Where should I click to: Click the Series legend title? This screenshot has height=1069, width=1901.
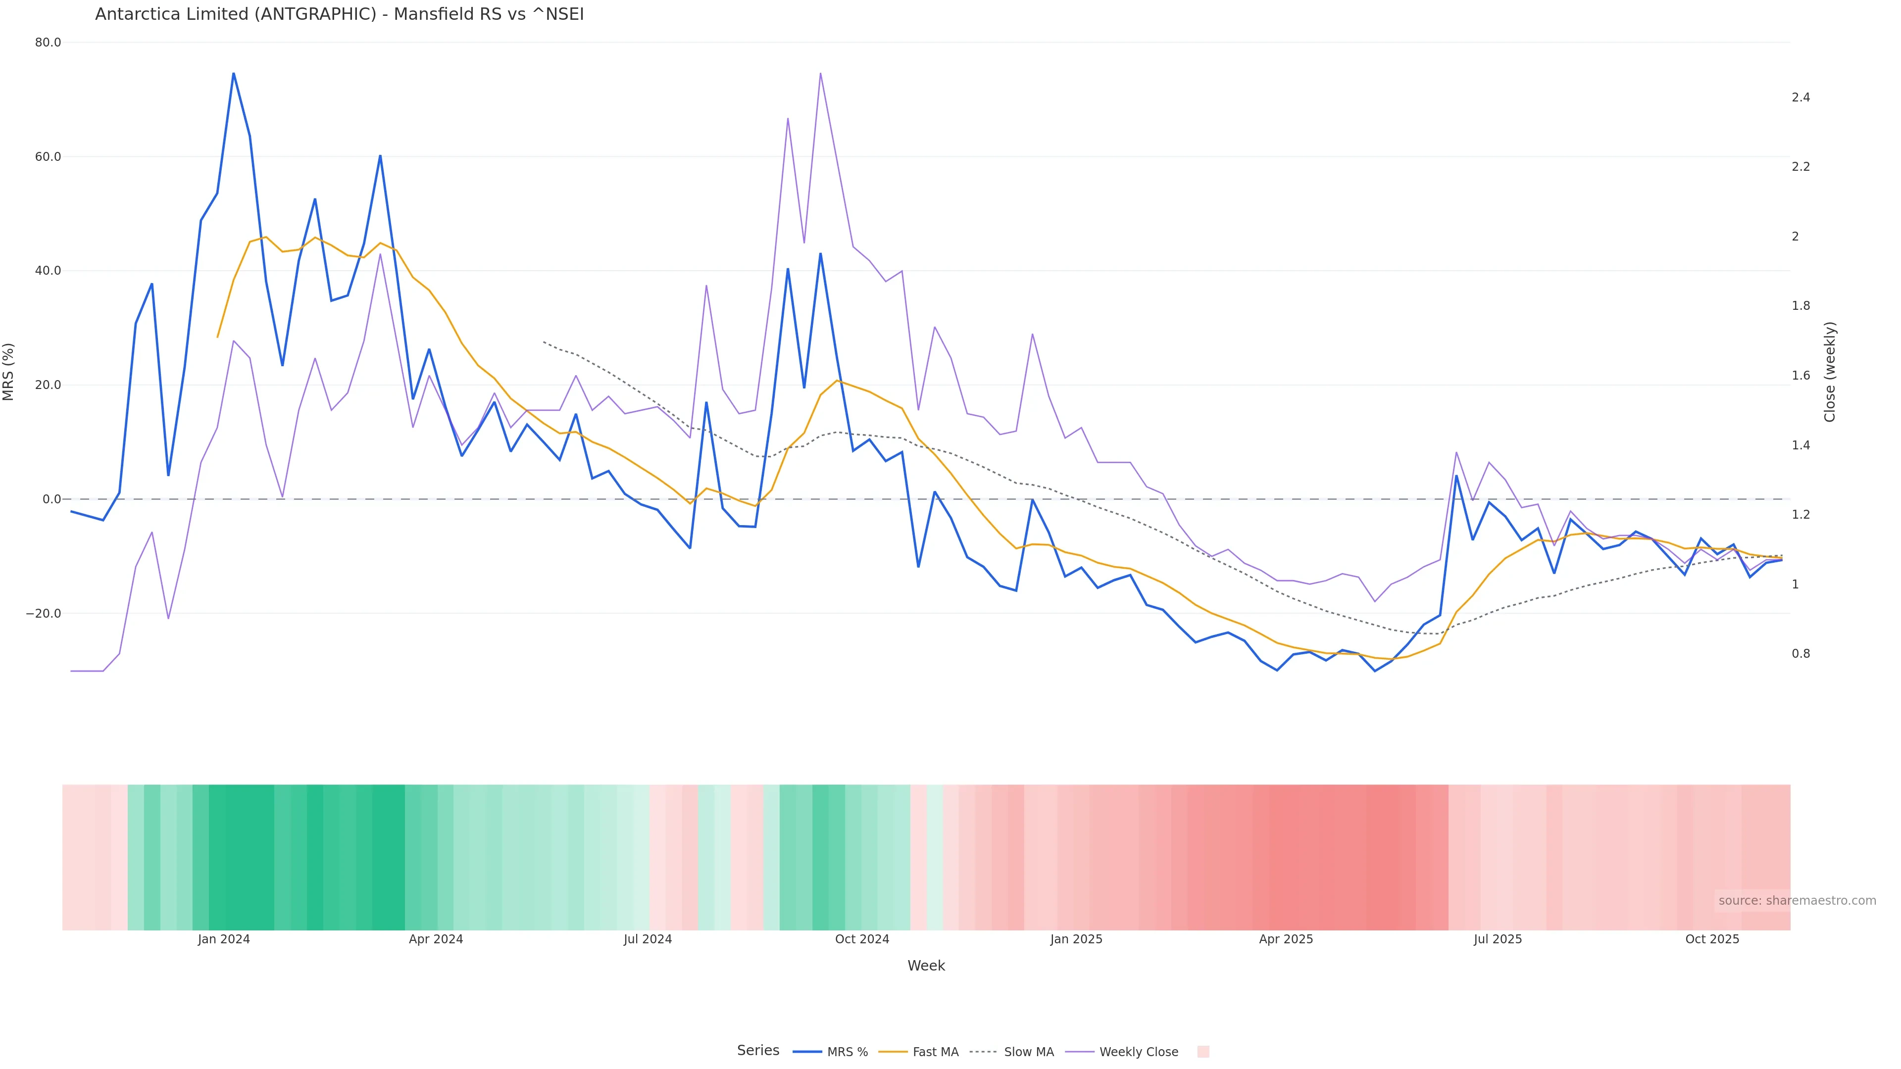coord(758,1051)
